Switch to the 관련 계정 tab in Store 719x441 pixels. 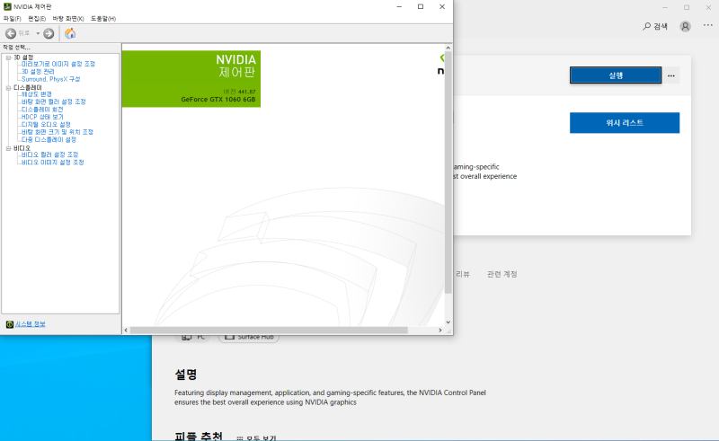(502, 274)
